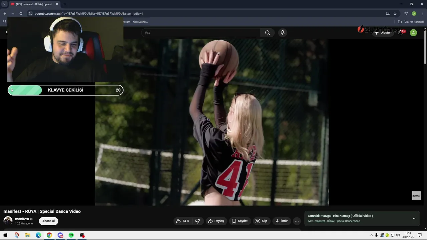Open network icon in system tray
The height and width of the screenshot is (240, 427).
tap(392, 235)
